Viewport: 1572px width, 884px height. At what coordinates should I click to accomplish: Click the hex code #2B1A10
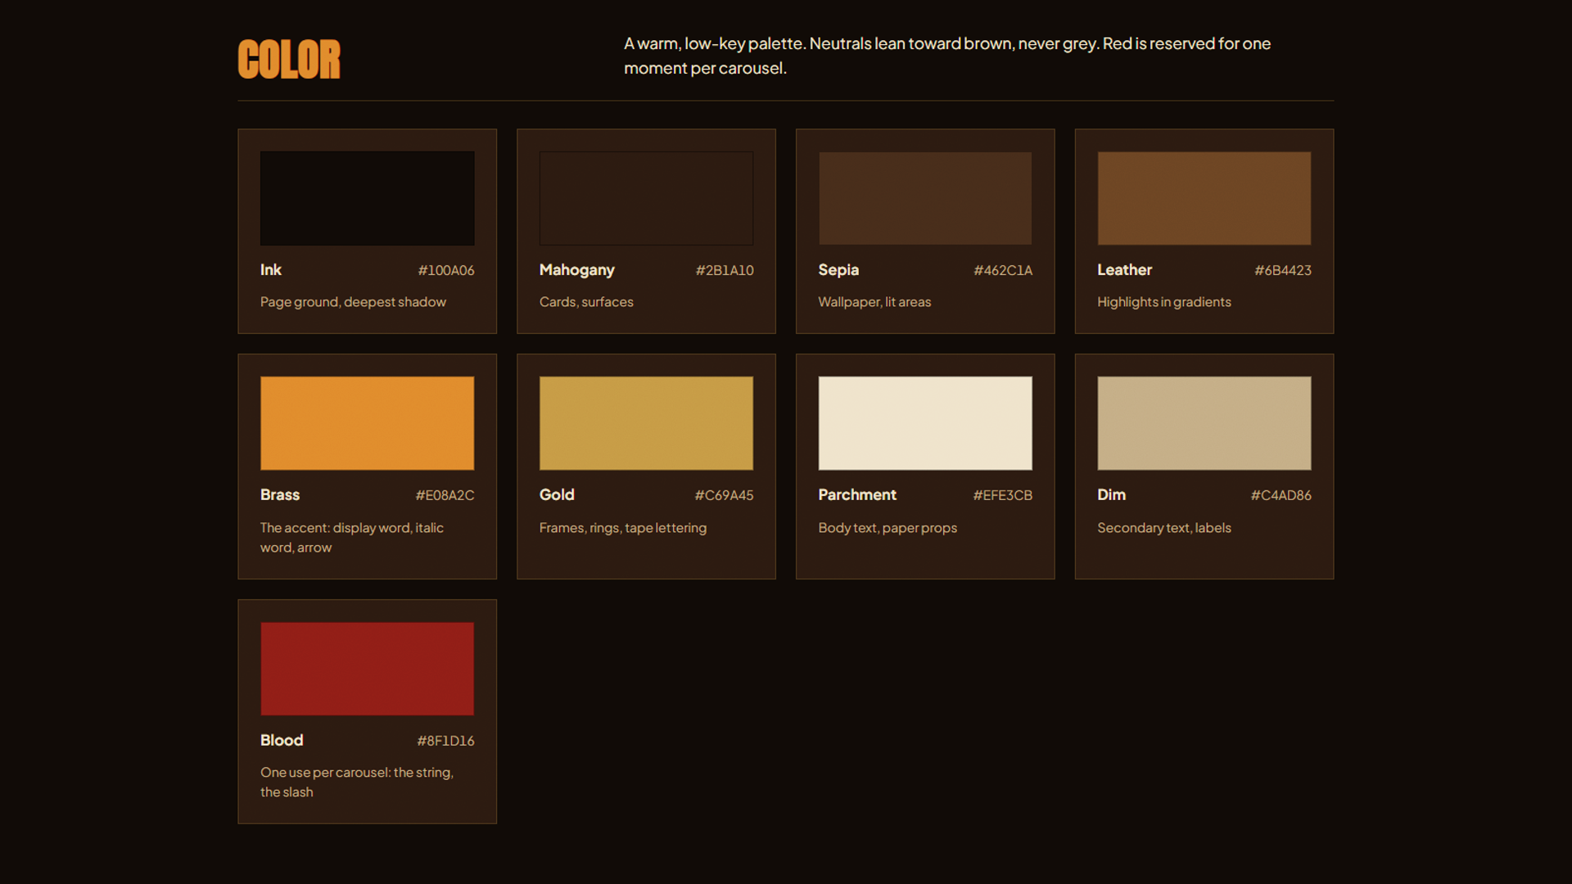725,270
